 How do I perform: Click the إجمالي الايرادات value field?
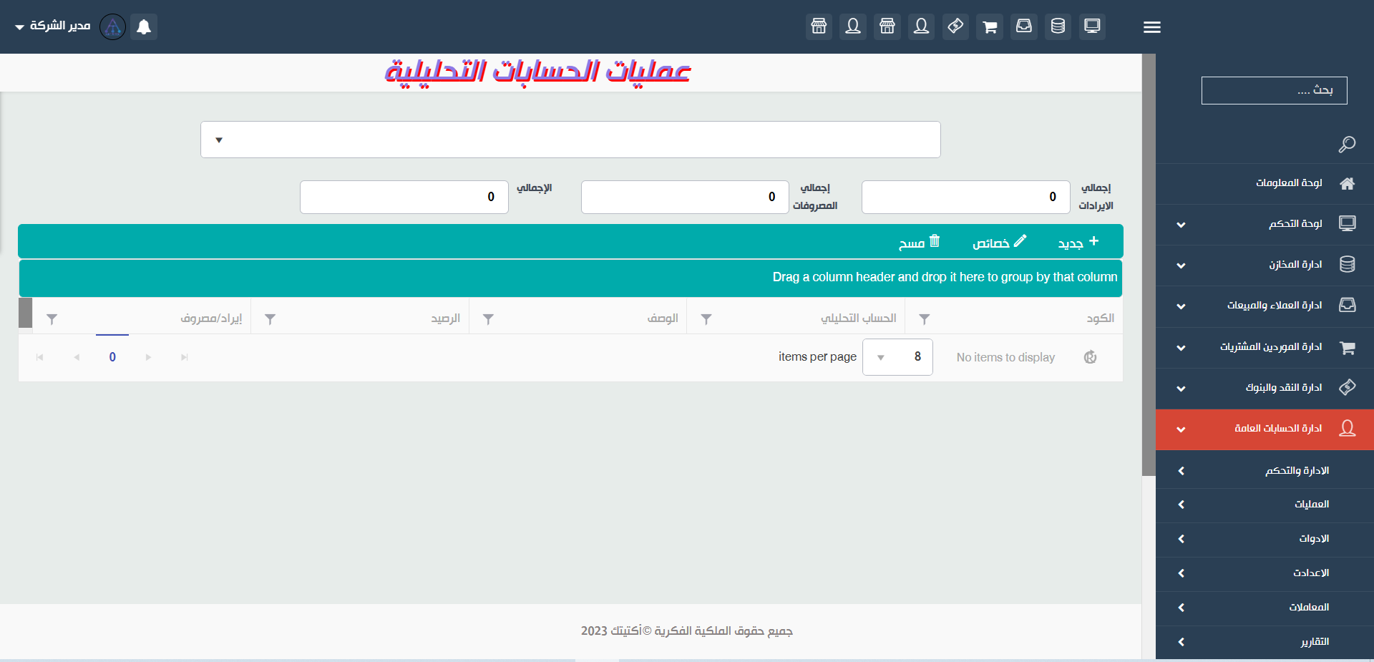(965, 197)
